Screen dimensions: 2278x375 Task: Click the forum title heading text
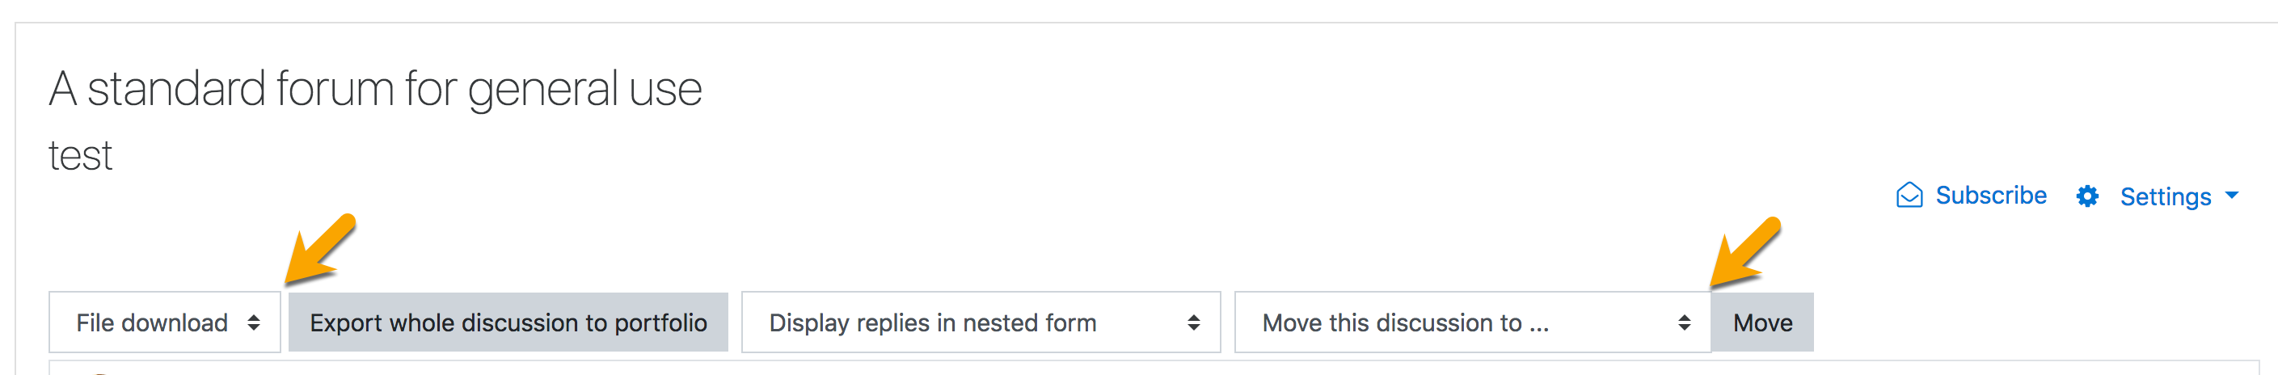point(376,90)
